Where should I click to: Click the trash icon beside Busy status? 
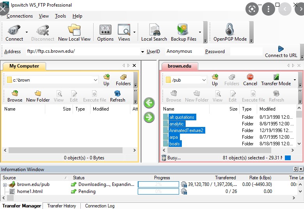tap(164, 158)
